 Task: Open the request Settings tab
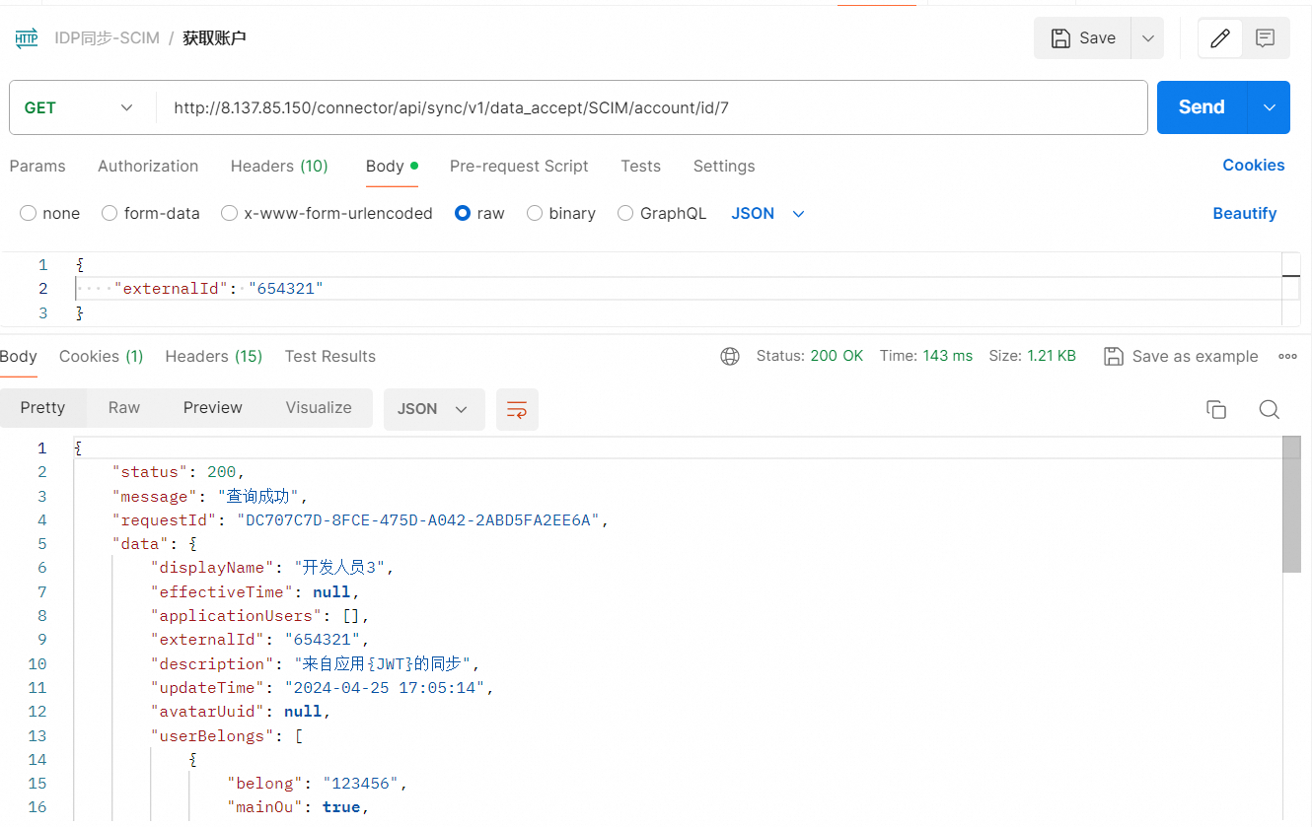[x=724, y=166]
